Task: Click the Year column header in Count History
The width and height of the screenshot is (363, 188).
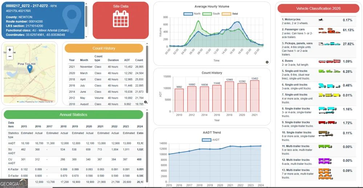Action: (x=72, y=60)
